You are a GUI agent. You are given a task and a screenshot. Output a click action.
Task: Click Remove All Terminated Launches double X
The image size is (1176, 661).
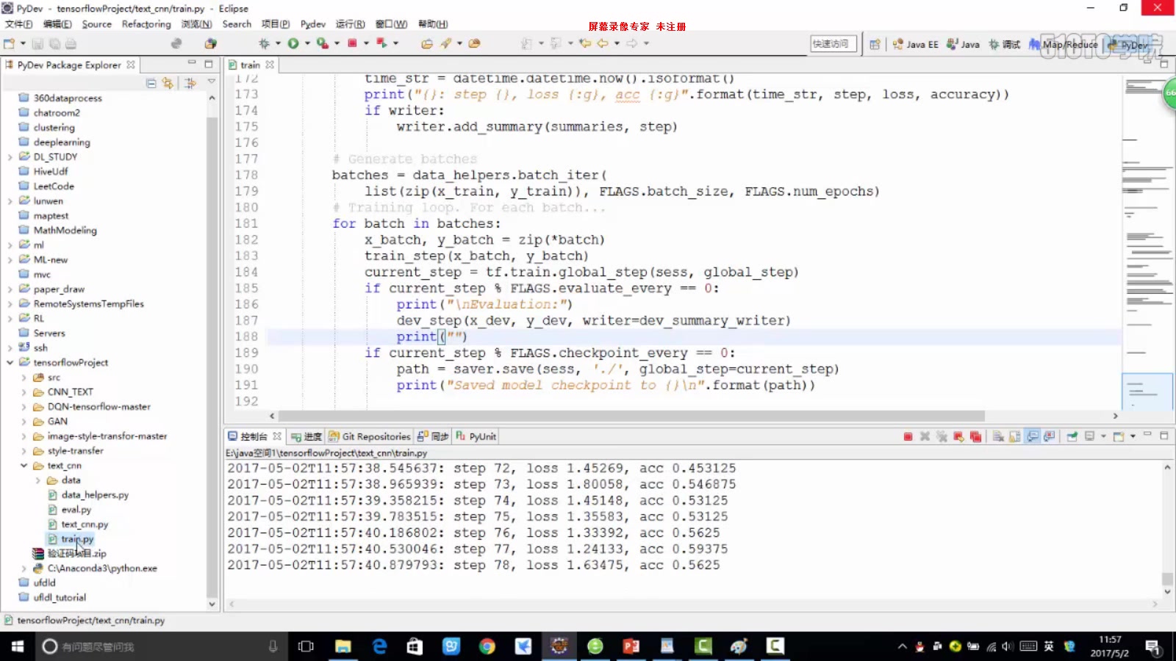pyautogui.click(x=942, y=436)
